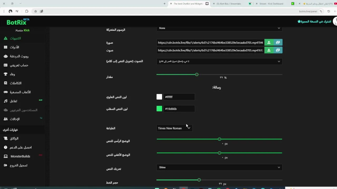The width and height of the screenshot is (337, 189).
Task: Open the MonsterBuilds sidebar link
Action: pyautogui.click(x=20, y=156)
